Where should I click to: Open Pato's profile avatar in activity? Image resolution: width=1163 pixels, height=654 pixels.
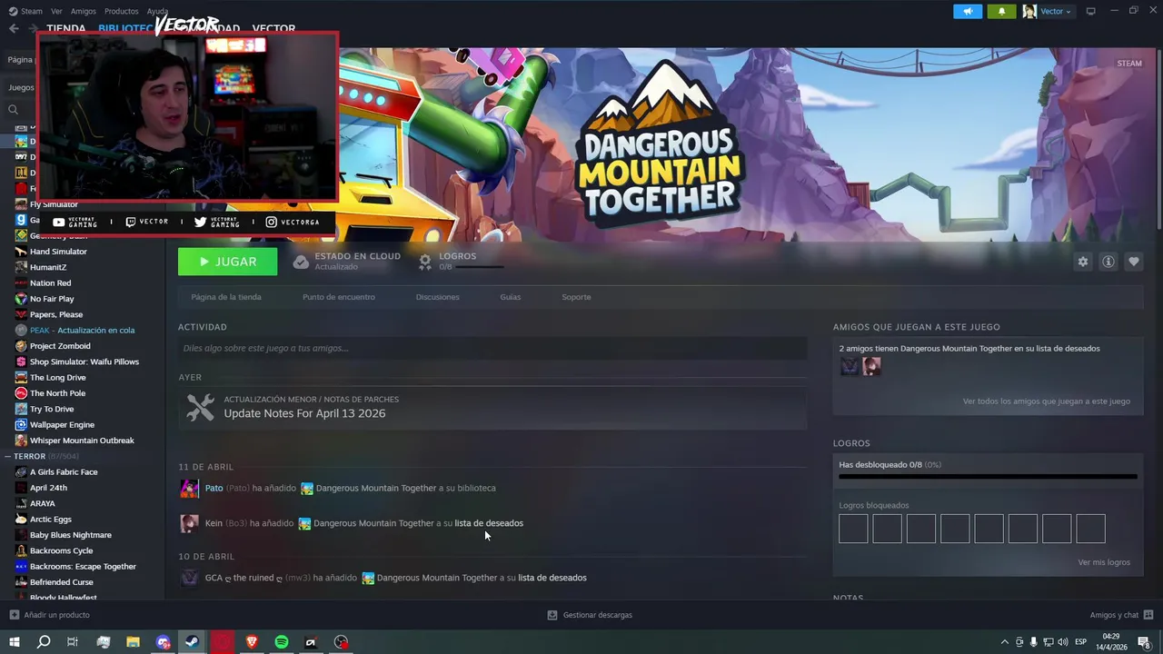189,489
